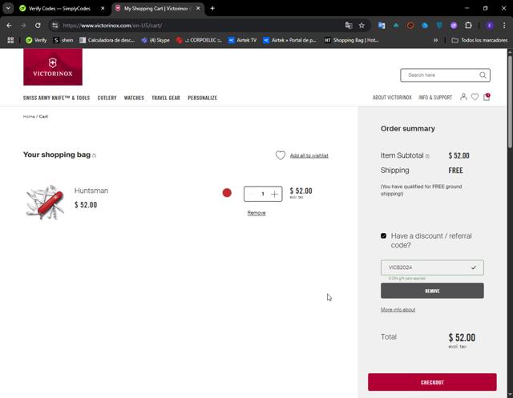Bookmark this page with star icon

click(362, 26)
